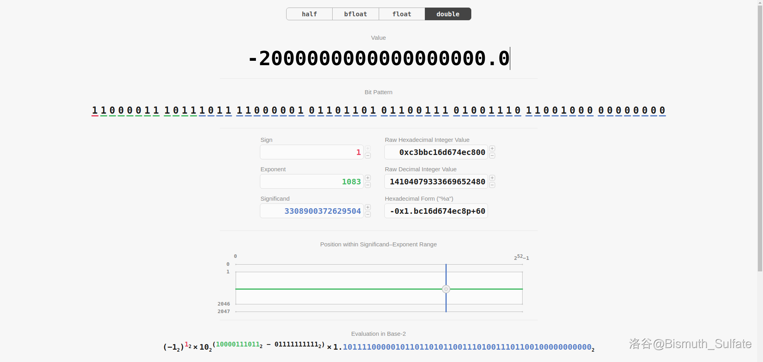
Task: Toggle the second bit in the pattern
Action: point(103,110)
